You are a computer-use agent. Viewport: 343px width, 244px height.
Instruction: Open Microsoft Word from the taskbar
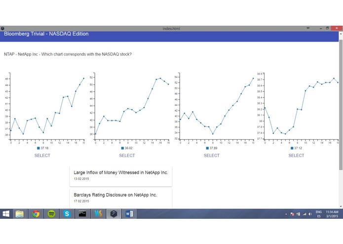129,214
